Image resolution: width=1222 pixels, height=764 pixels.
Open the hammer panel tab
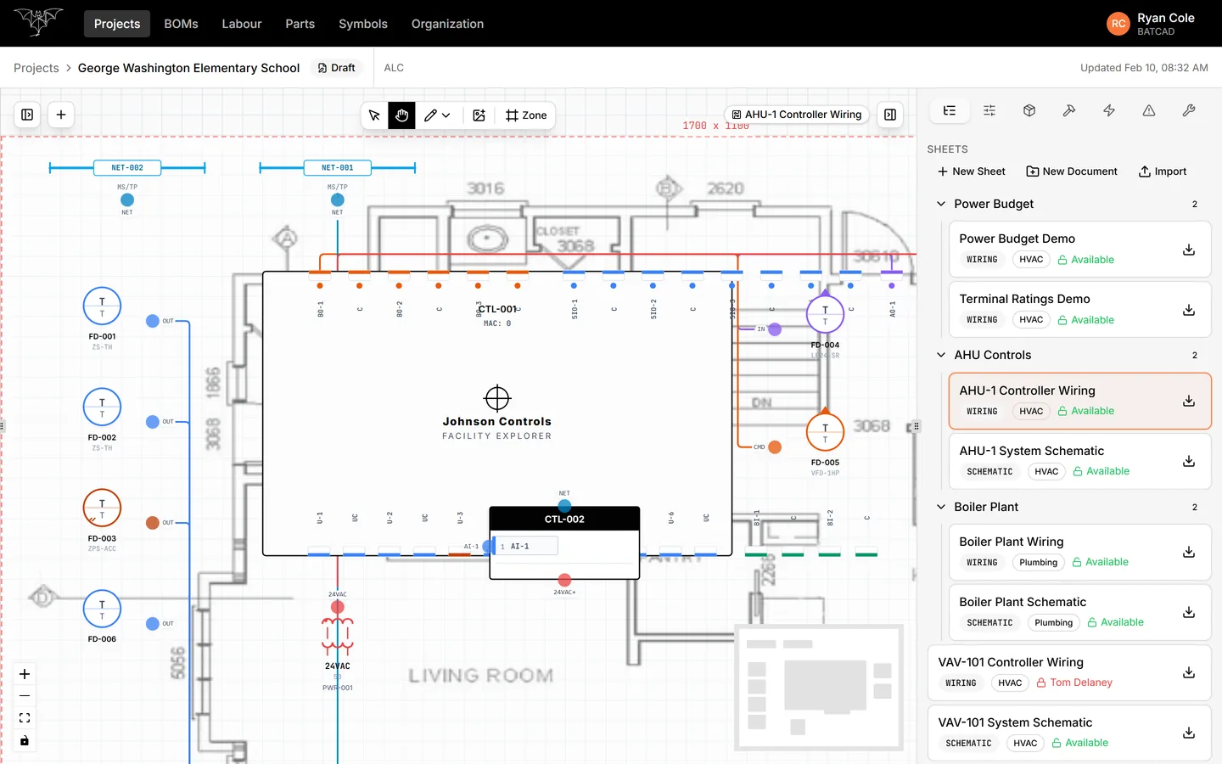[1069, 110]
